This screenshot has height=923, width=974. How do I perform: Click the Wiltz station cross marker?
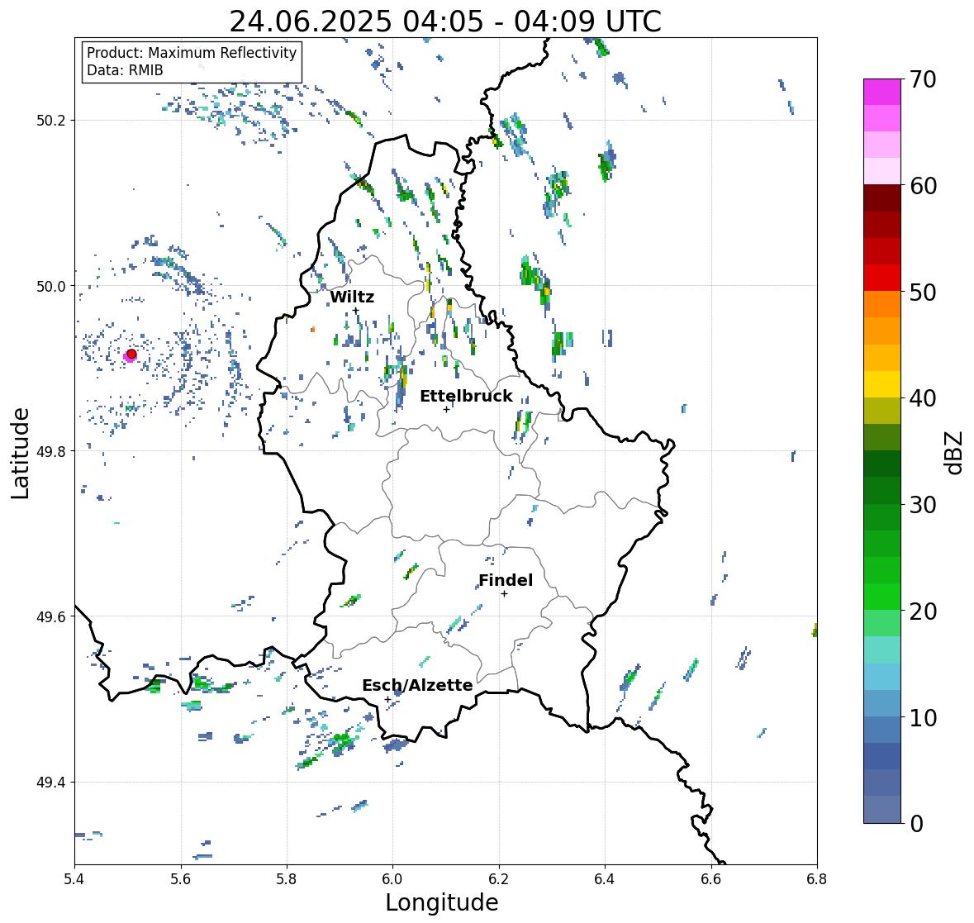click(355, 310)
